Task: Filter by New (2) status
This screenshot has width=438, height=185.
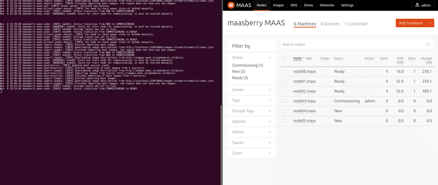Action: (239, 71)
